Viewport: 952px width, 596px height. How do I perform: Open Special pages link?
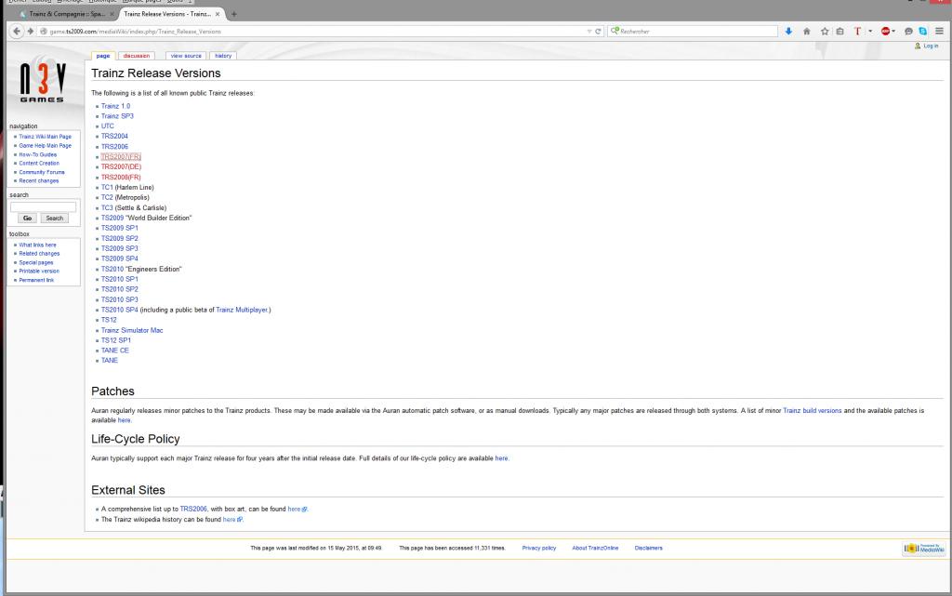36,263
